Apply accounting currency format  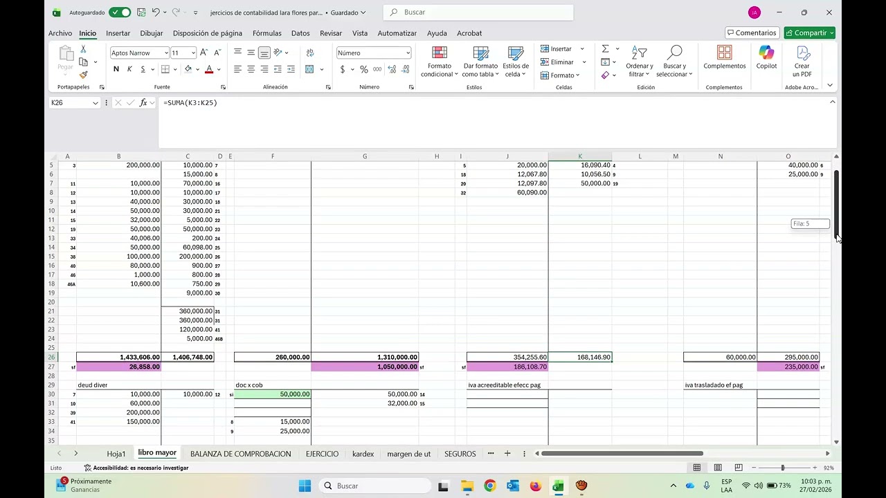coord(342,69)
